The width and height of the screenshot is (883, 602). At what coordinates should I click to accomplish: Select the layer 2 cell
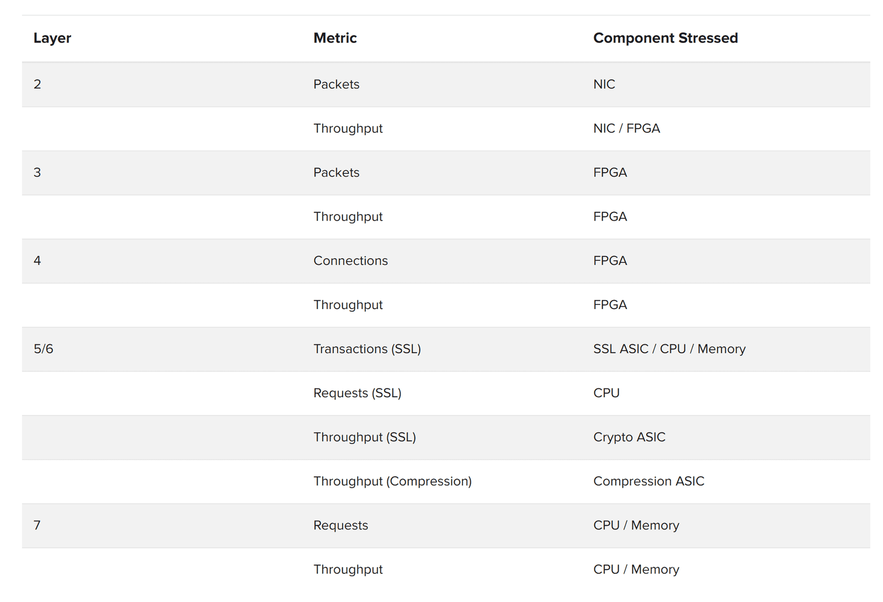point(37,84)
